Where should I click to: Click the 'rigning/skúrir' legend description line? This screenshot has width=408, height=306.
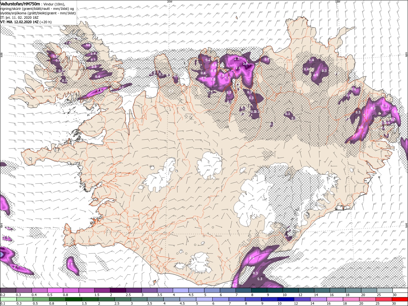37,9
